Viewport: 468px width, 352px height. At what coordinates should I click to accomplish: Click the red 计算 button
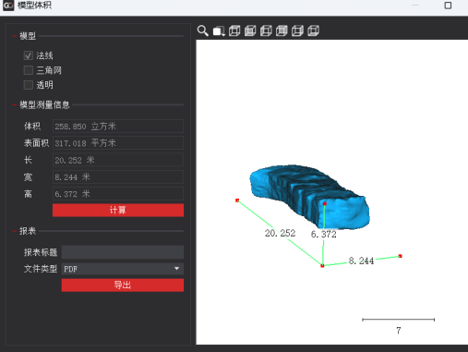pyautogui.click(x=118, y=210)
